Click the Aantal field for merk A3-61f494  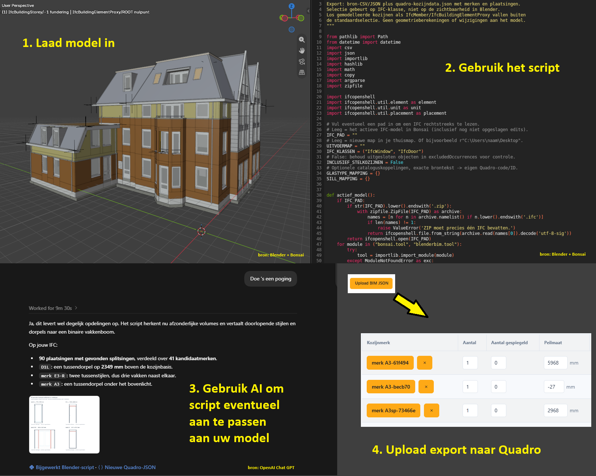click(x=470, y=363)
